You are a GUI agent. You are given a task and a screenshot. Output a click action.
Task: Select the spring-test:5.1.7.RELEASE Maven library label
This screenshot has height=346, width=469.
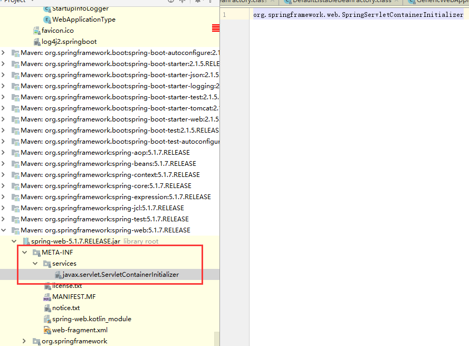point(104,219)
